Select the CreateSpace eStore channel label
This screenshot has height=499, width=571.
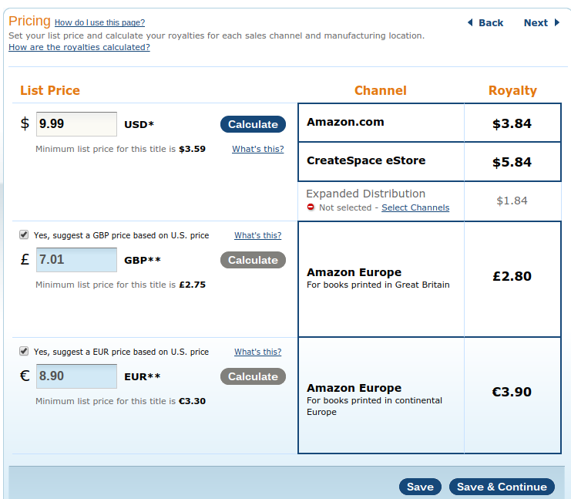pyautogui.click(x=366, y=160)
